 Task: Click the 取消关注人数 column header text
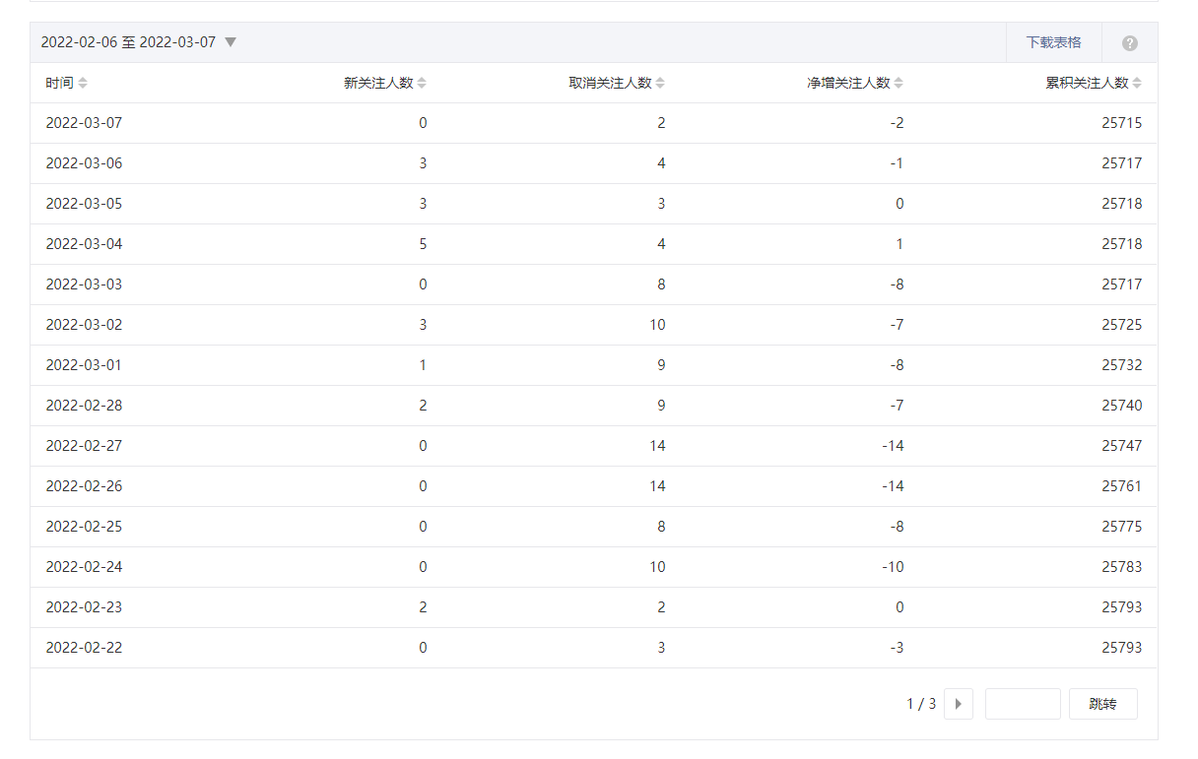tap(610, 84)
